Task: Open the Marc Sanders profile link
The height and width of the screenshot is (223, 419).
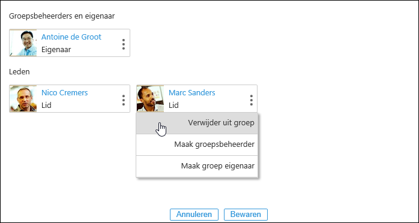Action: coord(192,93)
